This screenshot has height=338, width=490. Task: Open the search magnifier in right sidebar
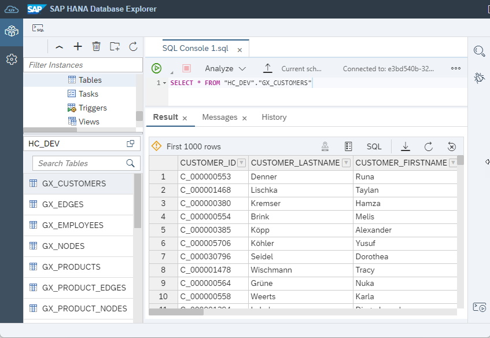(479, 51)
